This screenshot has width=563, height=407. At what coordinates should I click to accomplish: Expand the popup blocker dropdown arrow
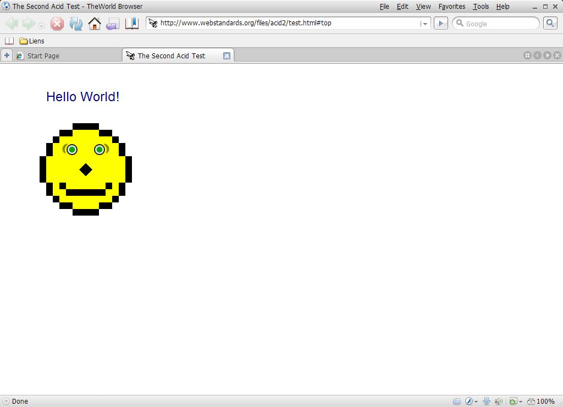520,402
